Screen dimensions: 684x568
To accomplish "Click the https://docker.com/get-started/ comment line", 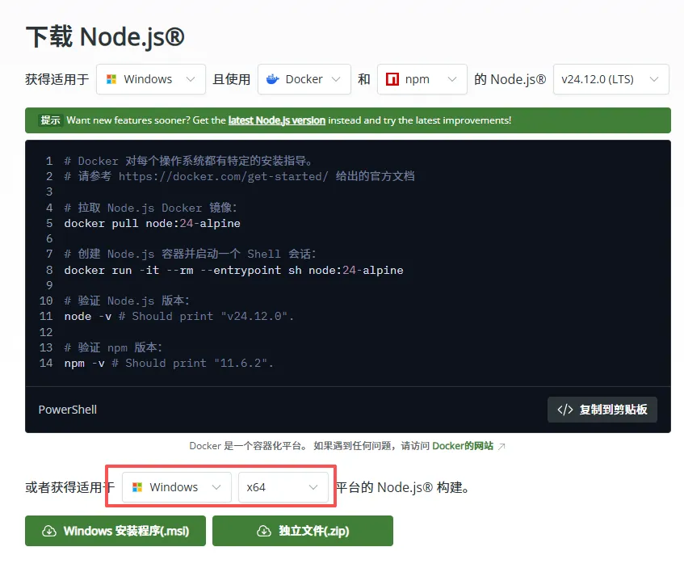I will [x=239, y=176].
